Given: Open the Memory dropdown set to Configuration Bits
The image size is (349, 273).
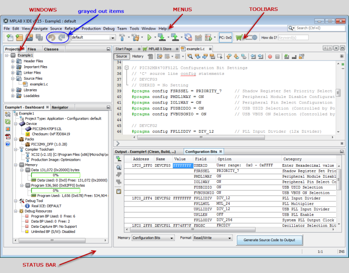Looking at the screenshot, I should pyautogui.click(x=152, y=238).
